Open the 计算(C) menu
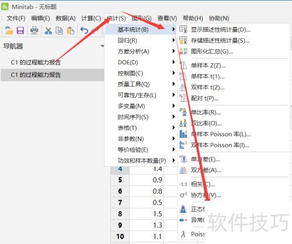This screenshot has height=244, width=292. coord(91,18)
